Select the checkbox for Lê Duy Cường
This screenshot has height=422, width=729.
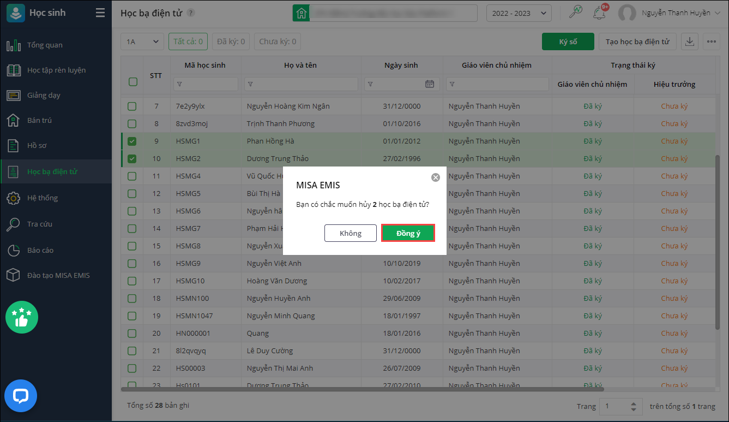(x=132, y=351)
